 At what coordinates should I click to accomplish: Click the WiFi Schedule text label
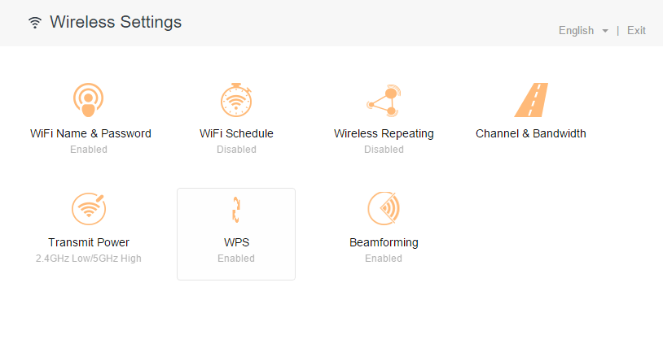click(x=236, y=133)
